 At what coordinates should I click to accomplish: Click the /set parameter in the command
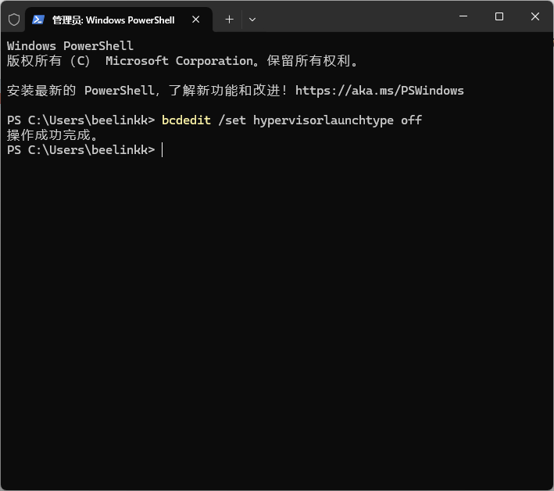232,120
